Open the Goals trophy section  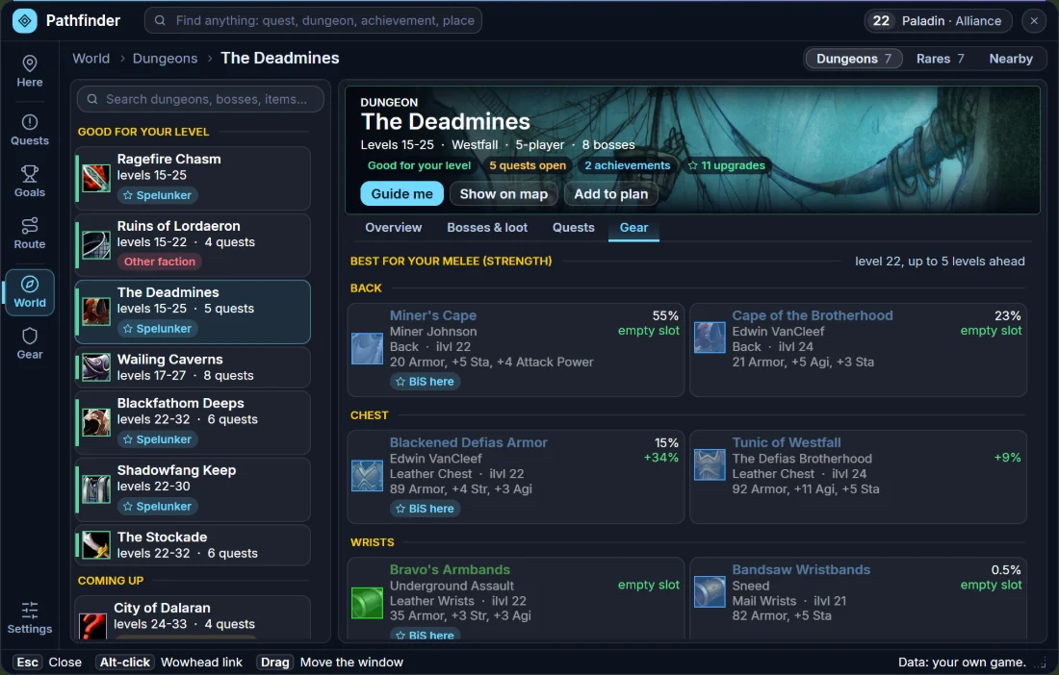click(x=30, y=182)
